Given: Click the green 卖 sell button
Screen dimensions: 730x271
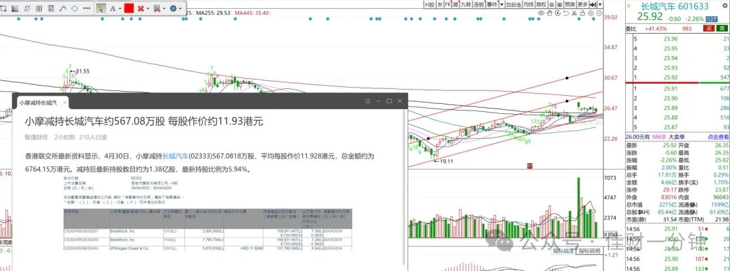Looking at the screenshot, I should (x=722, y=28).
